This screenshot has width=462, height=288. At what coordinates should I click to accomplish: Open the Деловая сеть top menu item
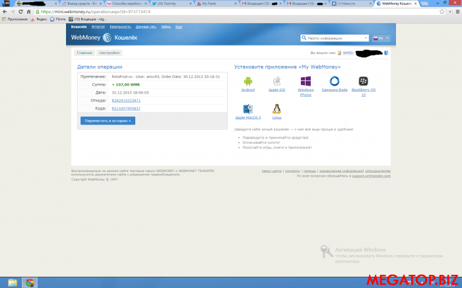[x=146, y=27]
